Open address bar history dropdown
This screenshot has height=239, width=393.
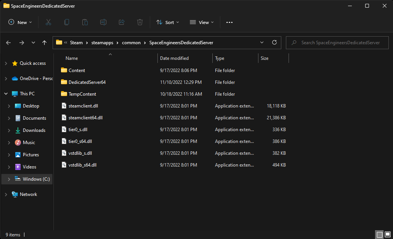pyautogui.click(x=261, y=42)
